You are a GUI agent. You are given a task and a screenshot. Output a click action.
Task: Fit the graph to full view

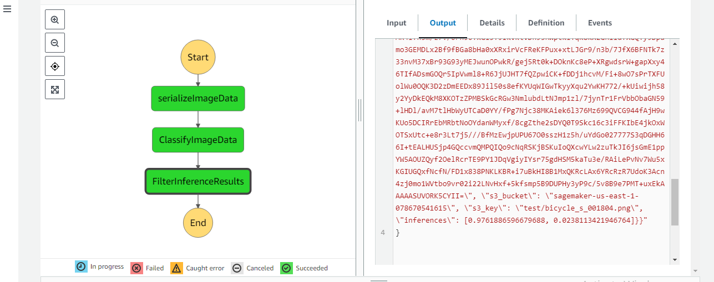click(x=55, y=90)
